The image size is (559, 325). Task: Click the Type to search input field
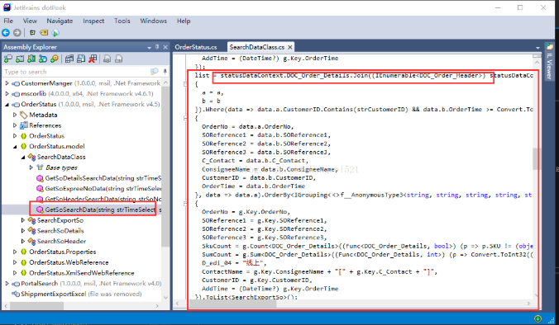(76, 72)
